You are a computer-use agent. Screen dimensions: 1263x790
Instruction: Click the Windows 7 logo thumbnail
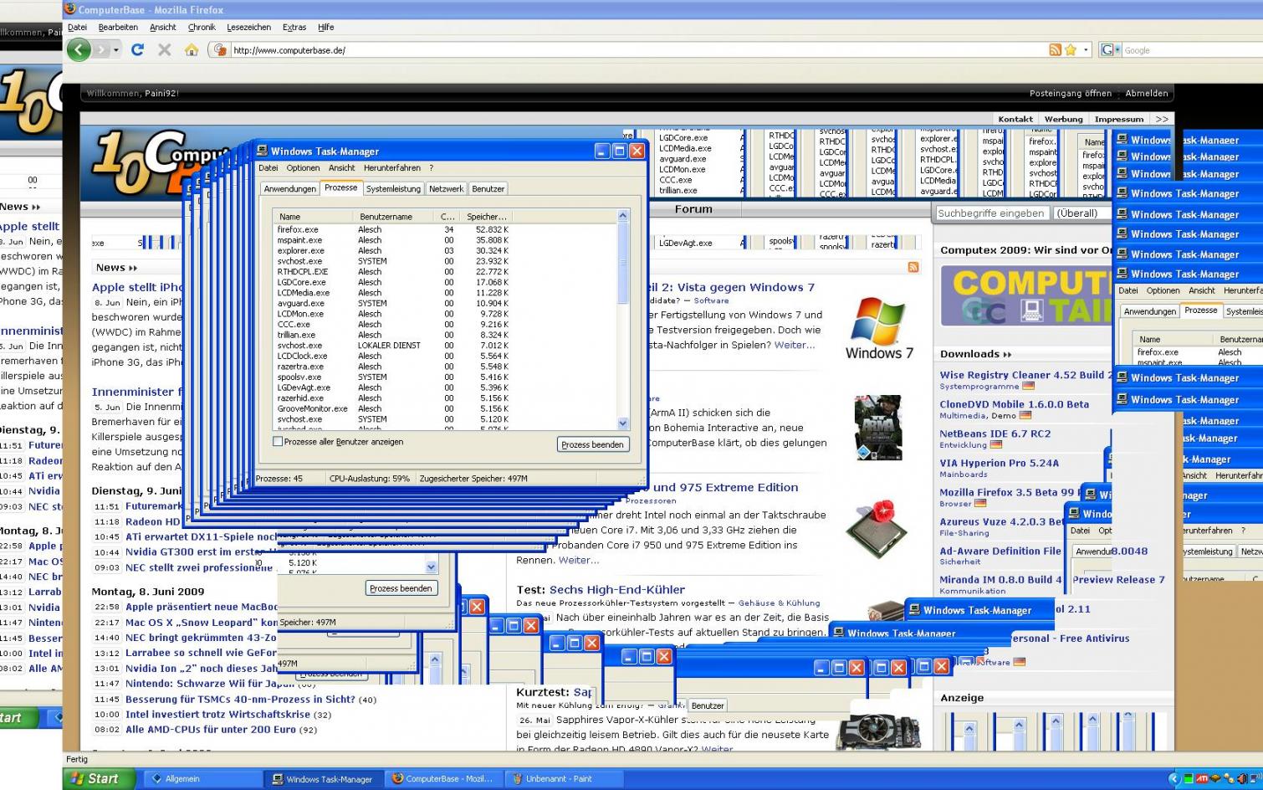click(x=879, y=327)
